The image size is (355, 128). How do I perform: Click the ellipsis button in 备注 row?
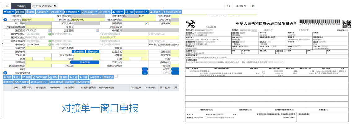pos(145,69)
